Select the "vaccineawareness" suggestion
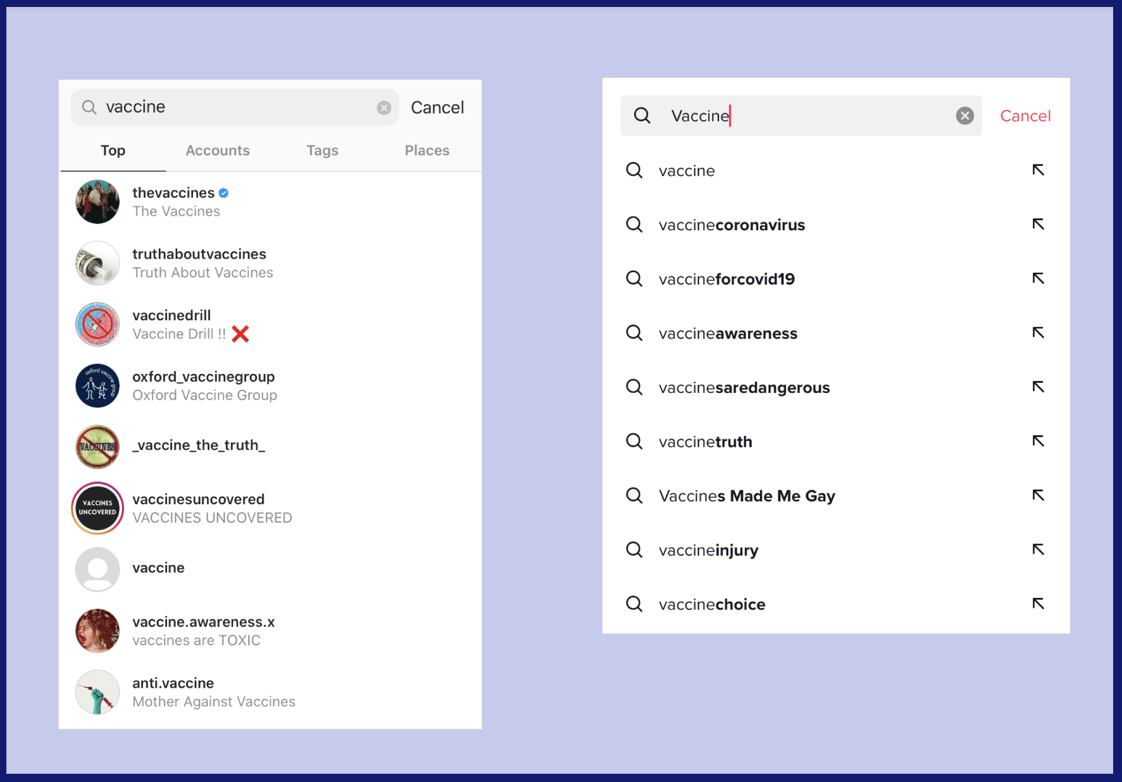This screenshot has height=782, width=1122. click(x=728, y=333)
